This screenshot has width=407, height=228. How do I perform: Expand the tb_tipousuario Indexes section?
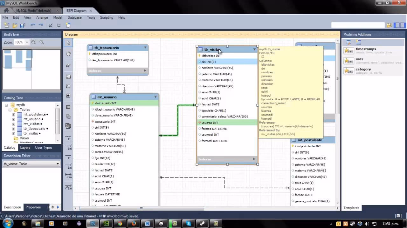(145, 70)
